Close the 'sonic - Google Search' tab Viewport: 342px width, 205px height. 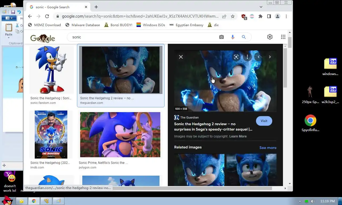pyautogui.click(x=86, y=7)
